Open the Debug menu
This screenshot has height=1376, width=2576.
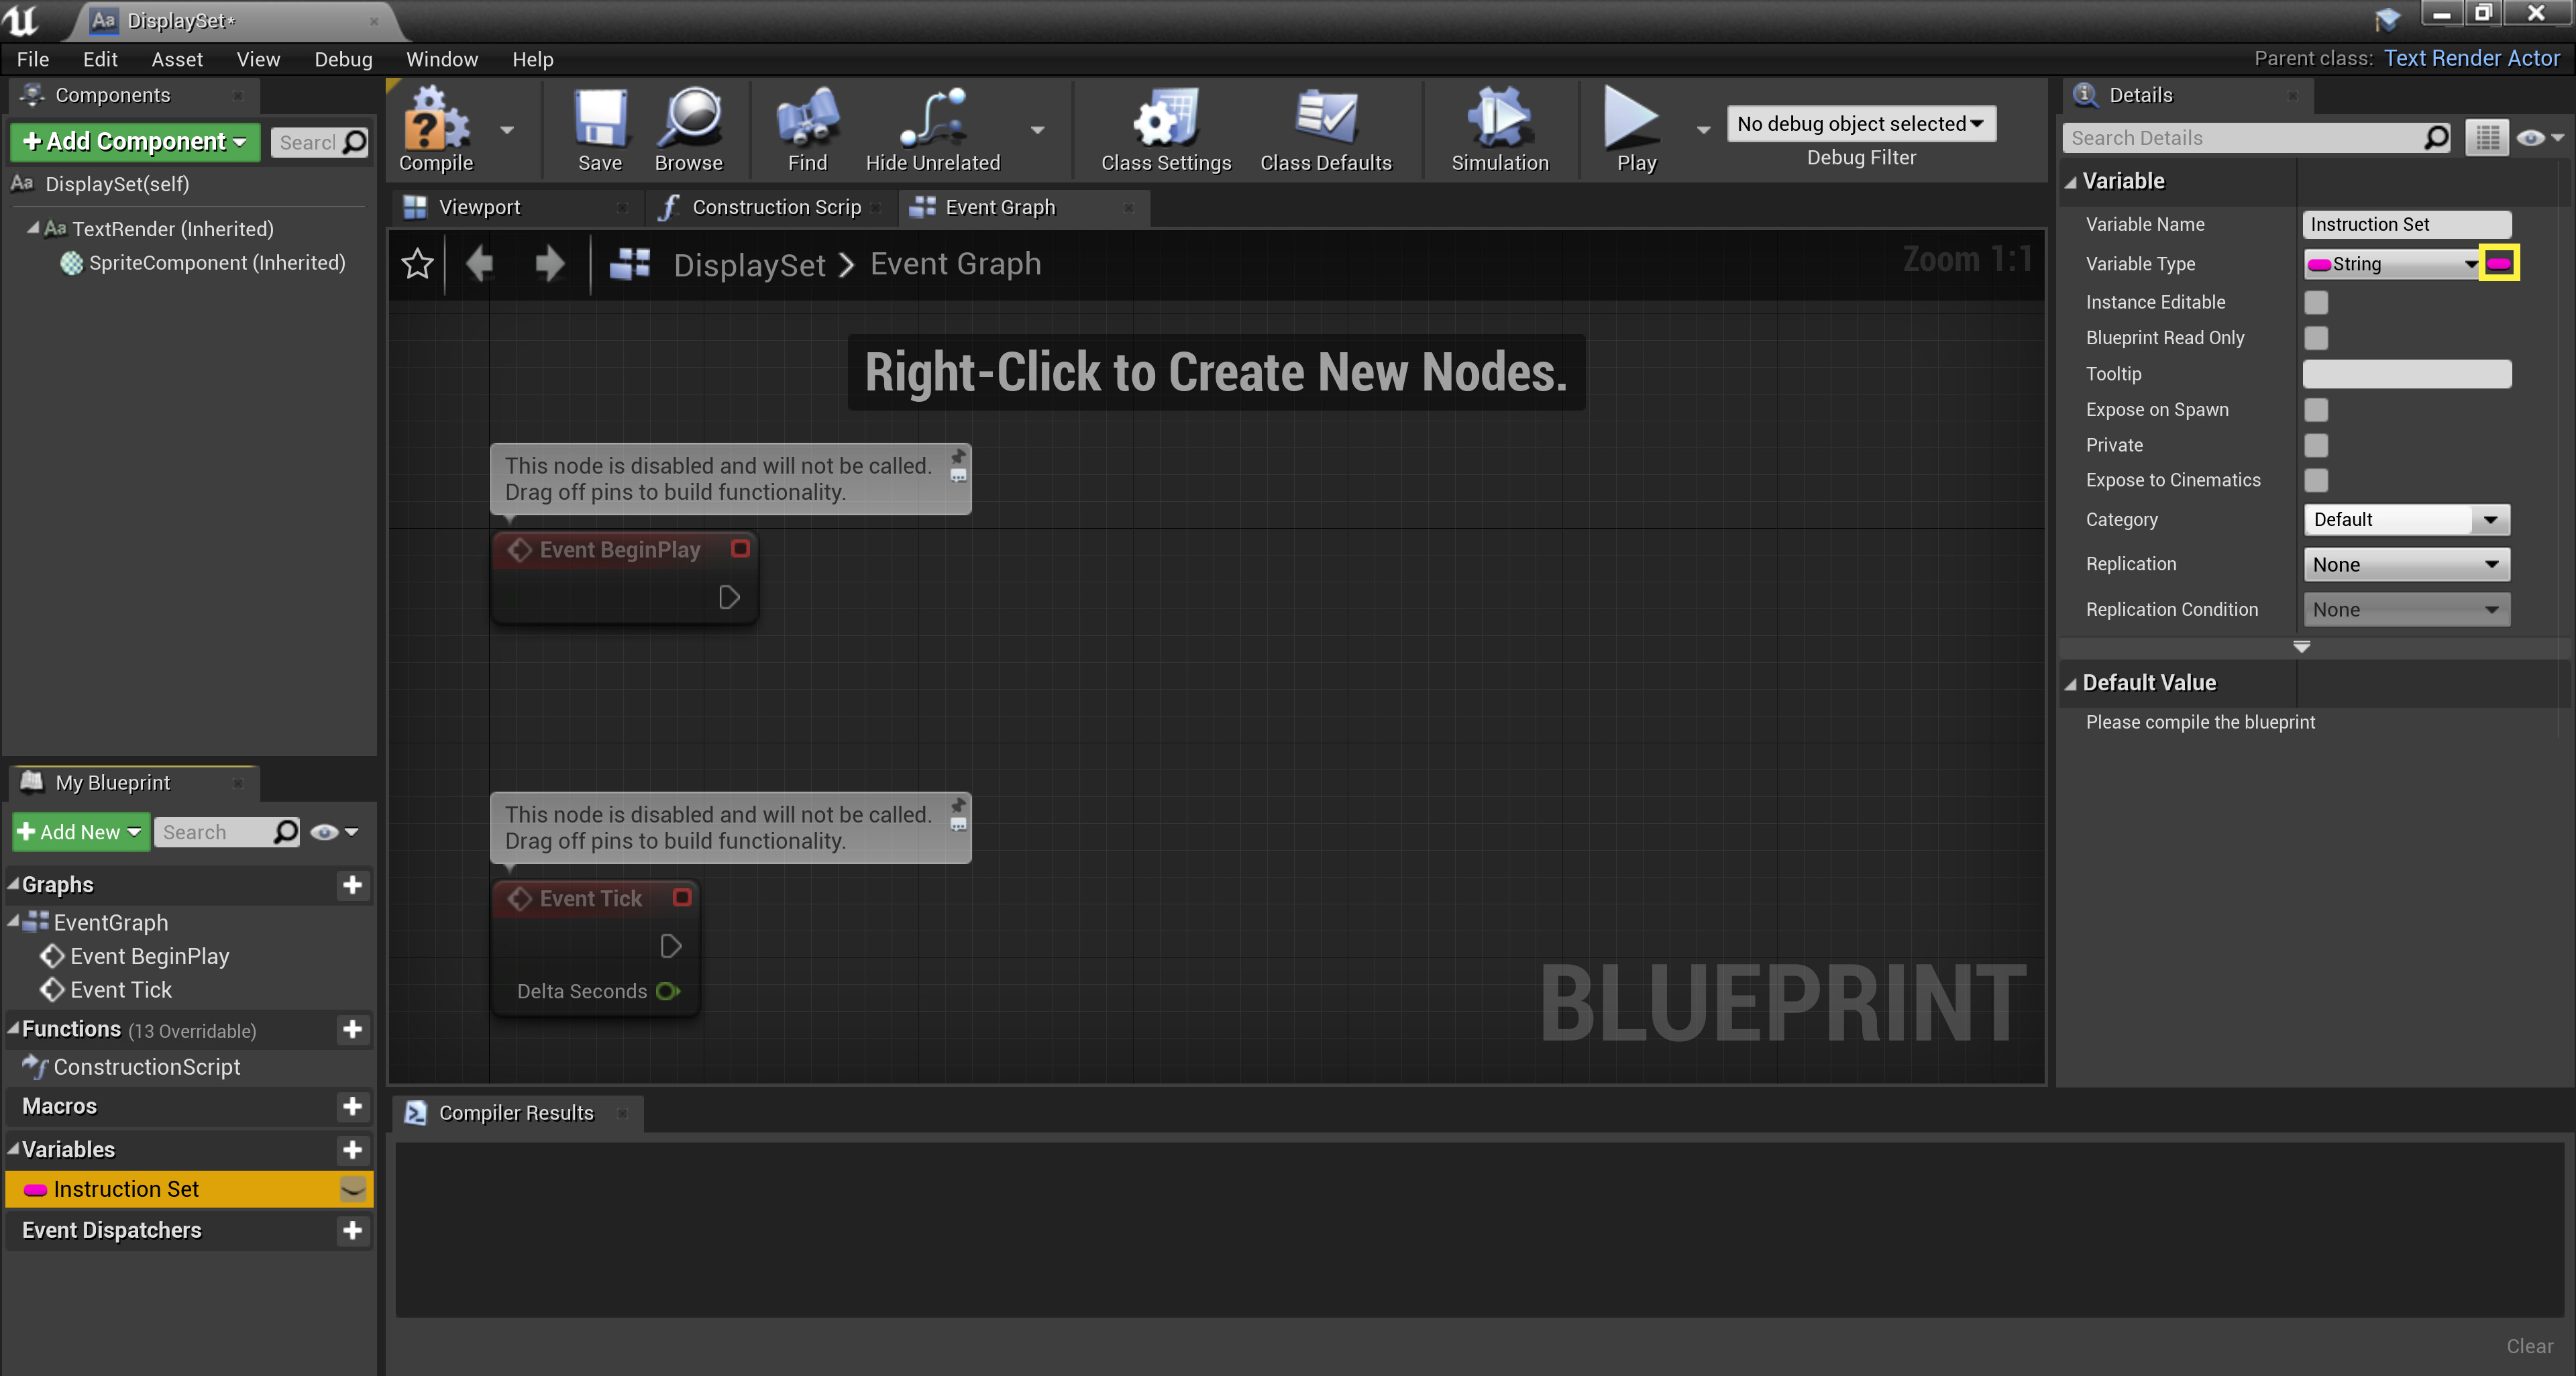coord(343,59)
